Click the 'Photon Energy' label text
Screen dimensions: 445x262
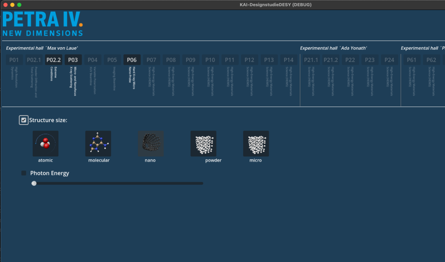(x=50, y=173)
